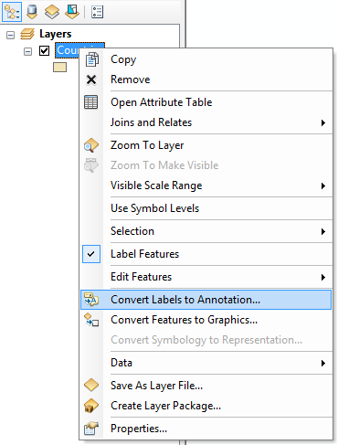Click the tan polygon symbol swatch
This screenshot has height=445, width=338.
(x=59, y=68)
